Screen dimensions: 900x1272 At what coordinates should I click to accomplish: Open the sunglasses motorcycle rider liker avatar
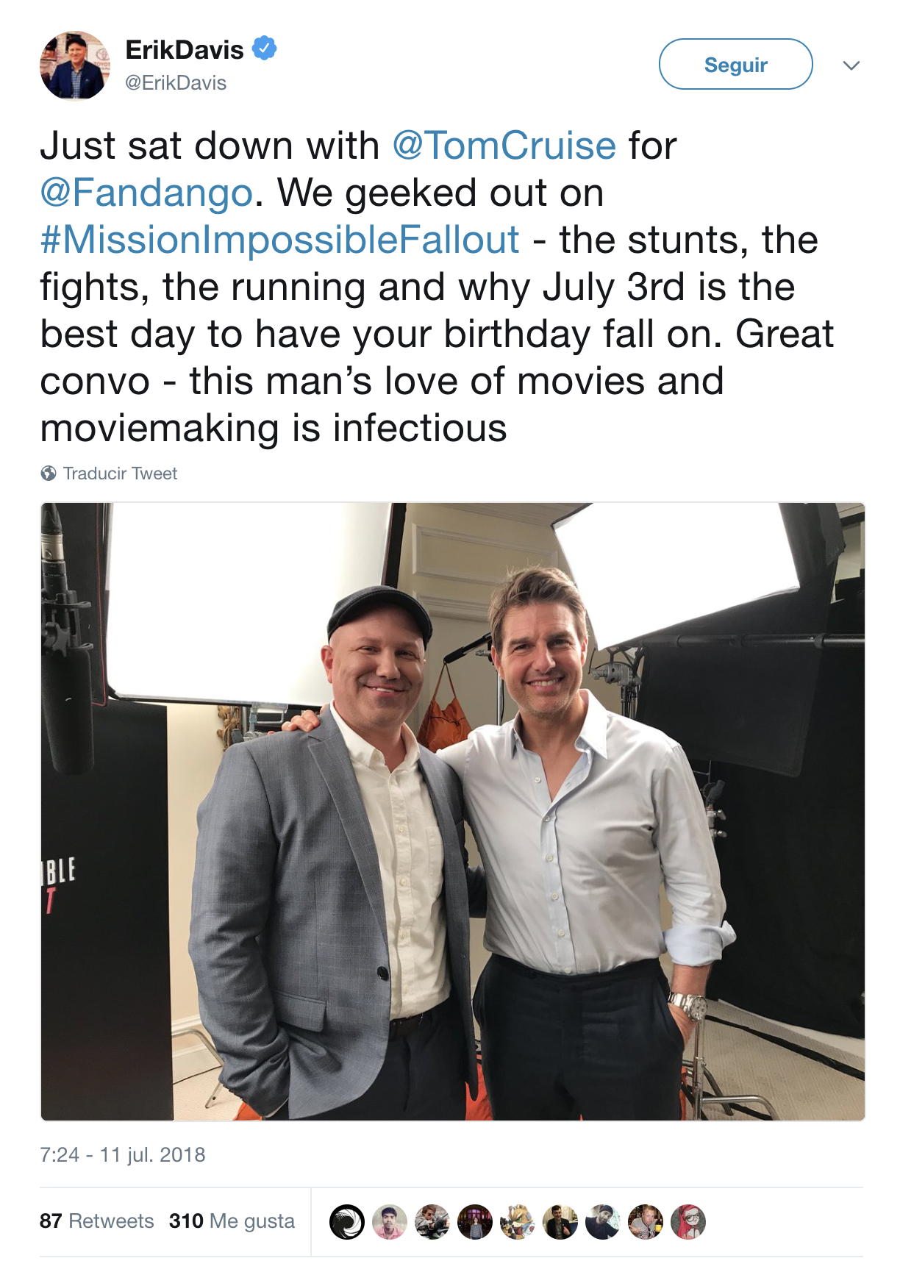click(x=432, y=1222)
